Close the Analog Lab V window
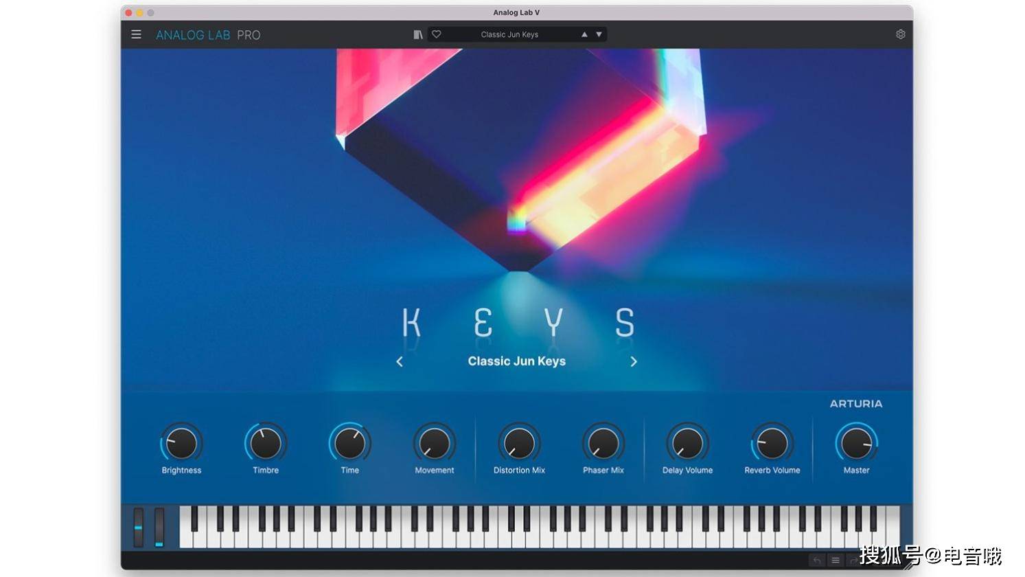 [128, 13]
